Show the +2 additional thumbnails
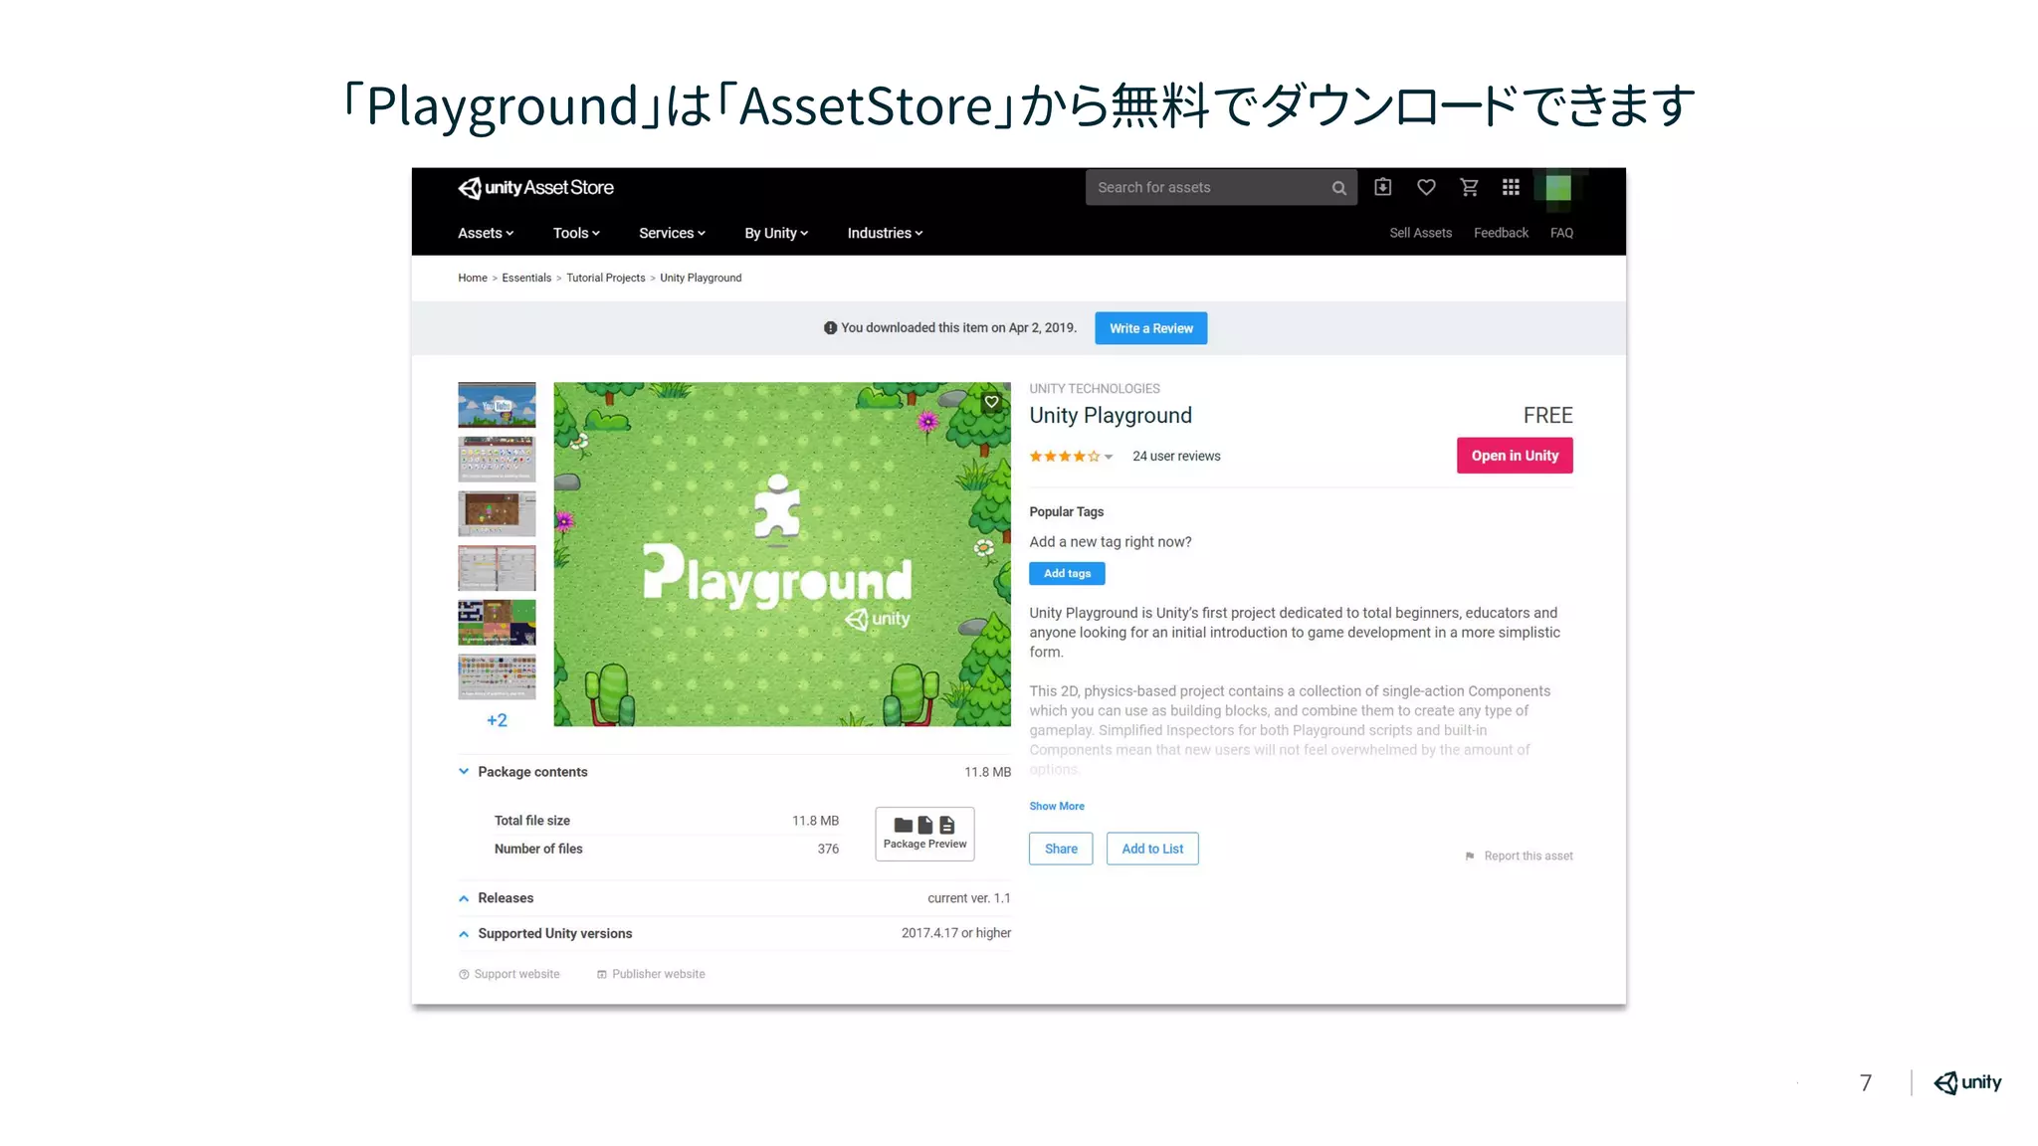This screenshot has height=1146, width=2038. click(x=497, y=721)
